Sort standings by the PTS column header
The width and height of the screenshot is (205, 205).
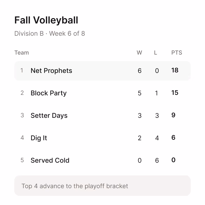pyautogui.click(x=177, y=53)
